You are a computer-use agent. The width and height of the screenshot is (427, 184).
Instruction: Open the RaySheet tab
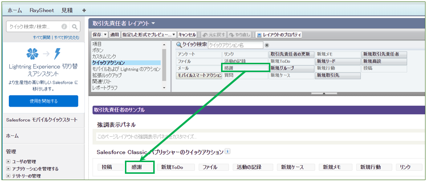pyautogui.click(x=42, y=10)
